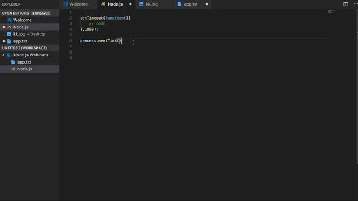The width and height of the screenshot is (358, 201).
Task: Click the file icon on app.txt tab
Action: point(180,4)
